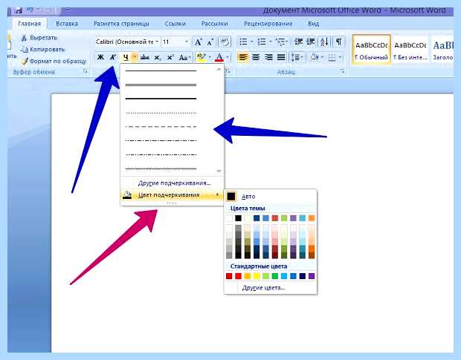Decrease font size with shrink icon
461x360 pixels.
coord(210,42)
